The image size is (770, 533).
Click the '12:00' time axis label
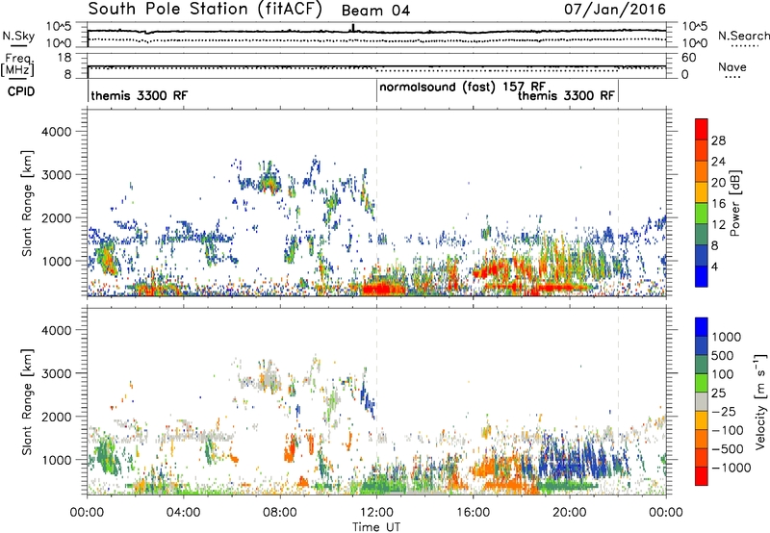tap(376, 513)
